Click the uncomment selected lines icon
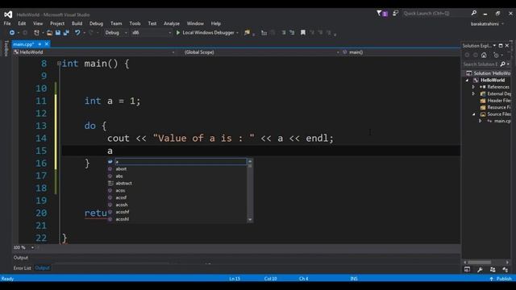Viewport: 516px width, 290px height. click(292, 32)
